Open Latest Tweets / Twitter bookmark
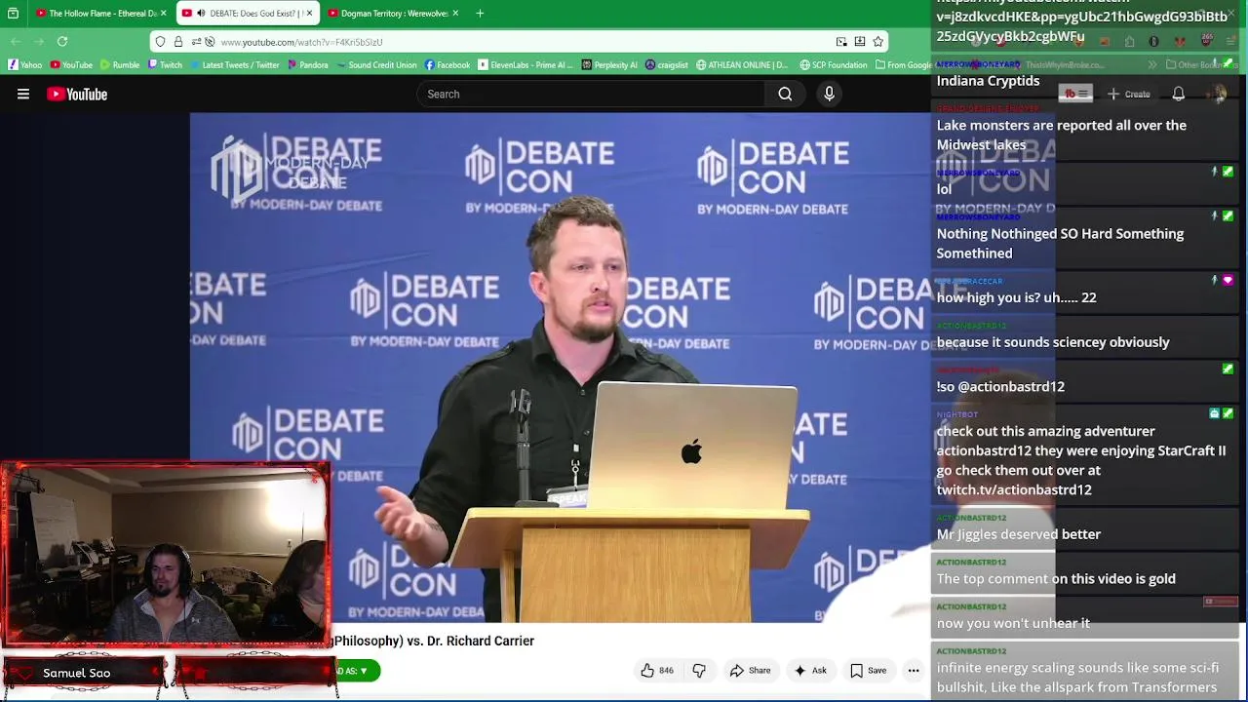This screenshot has width=1248, height=702. 234,65
